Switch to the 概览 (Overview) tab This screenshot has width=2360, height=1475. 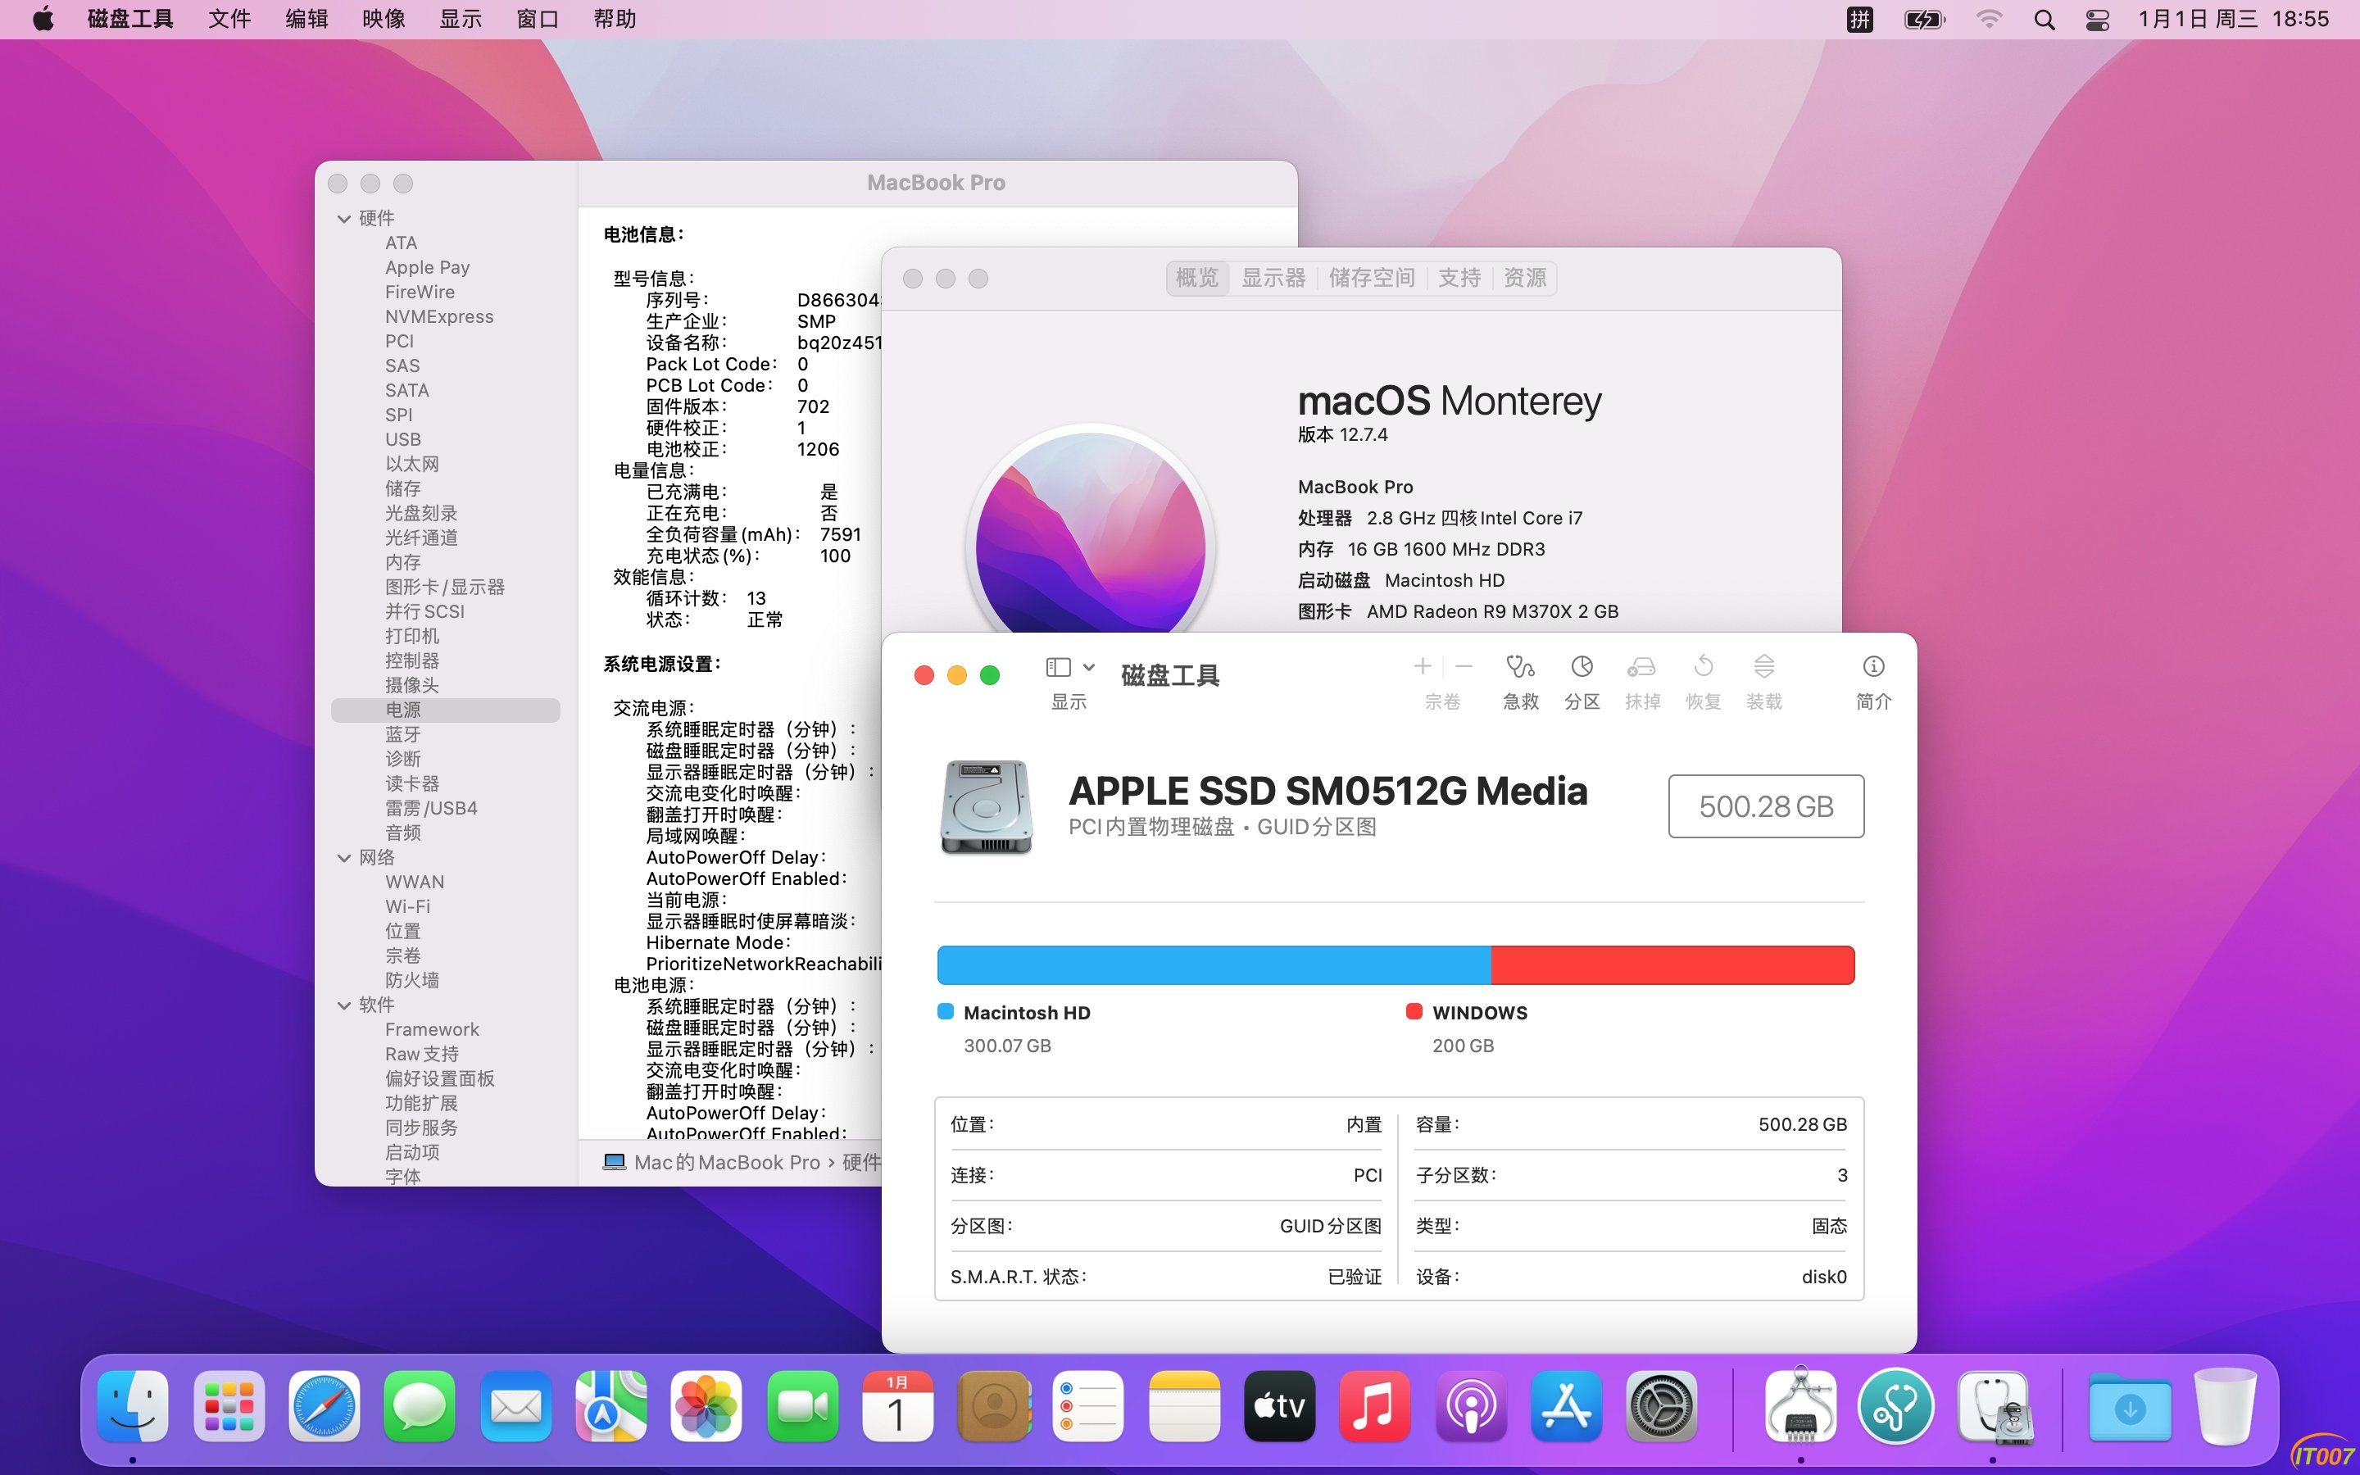[1196, 278]
